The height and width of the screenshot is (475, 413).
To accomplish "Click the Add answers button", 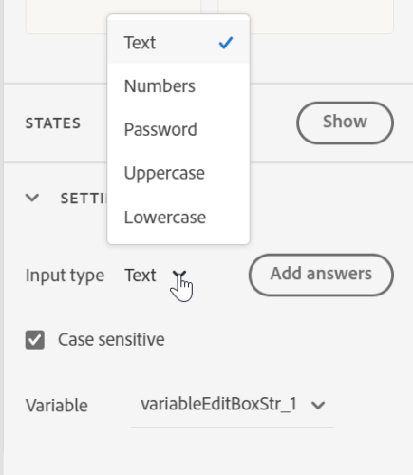I will point(321,275).
